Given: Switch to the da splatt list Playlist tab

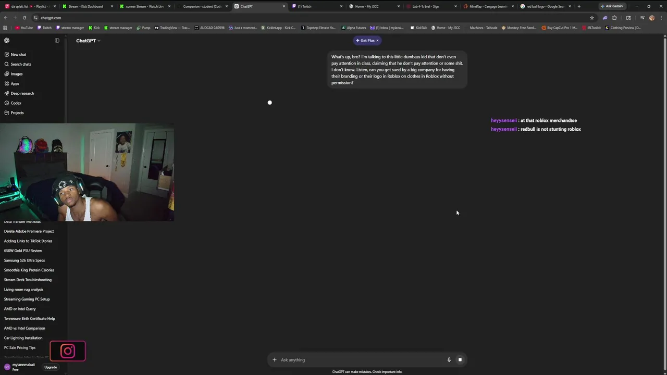Looking at the screenshot, I should [x=30, y=6].
